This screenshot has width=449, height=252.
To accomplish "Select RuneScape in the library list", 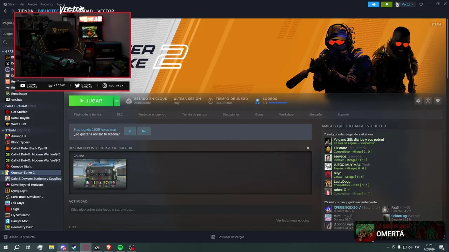I will coord(19,94).
